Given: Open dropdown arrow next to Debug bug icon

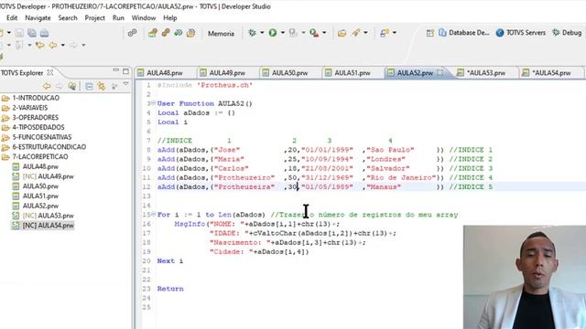Looking at the screenshot, I should point(262,33).
